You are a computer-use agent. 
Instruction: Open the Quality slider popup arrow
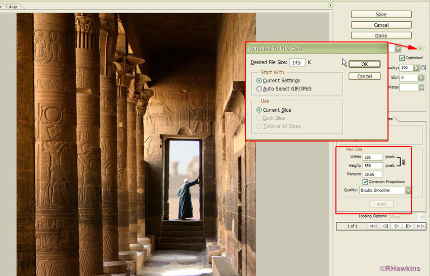pos(416,68)
